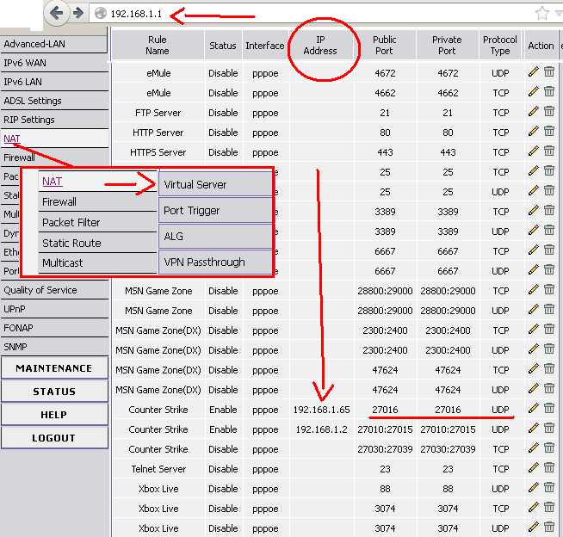
Task: Bookmark the page with the star icon
Action: (x=541, y=13)
